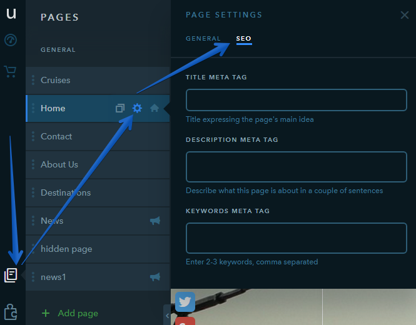Click Add page button

(70, 313)
